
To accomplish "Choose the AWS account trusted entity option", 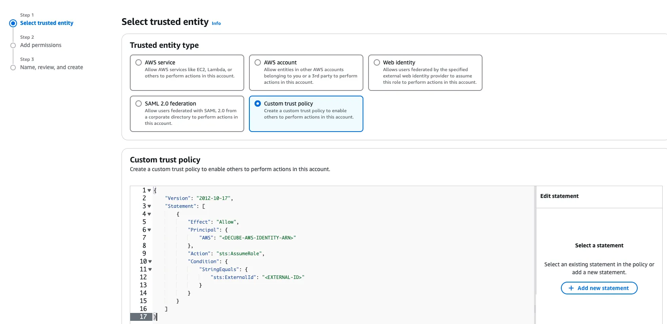I will pyautogui.click(x=258, y=62).
